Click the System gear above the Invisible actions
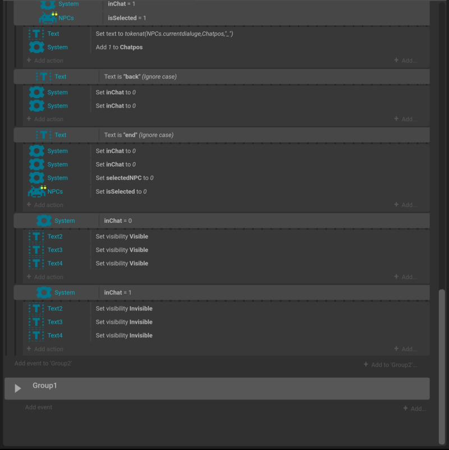449x450 pixels. point(44,292)
